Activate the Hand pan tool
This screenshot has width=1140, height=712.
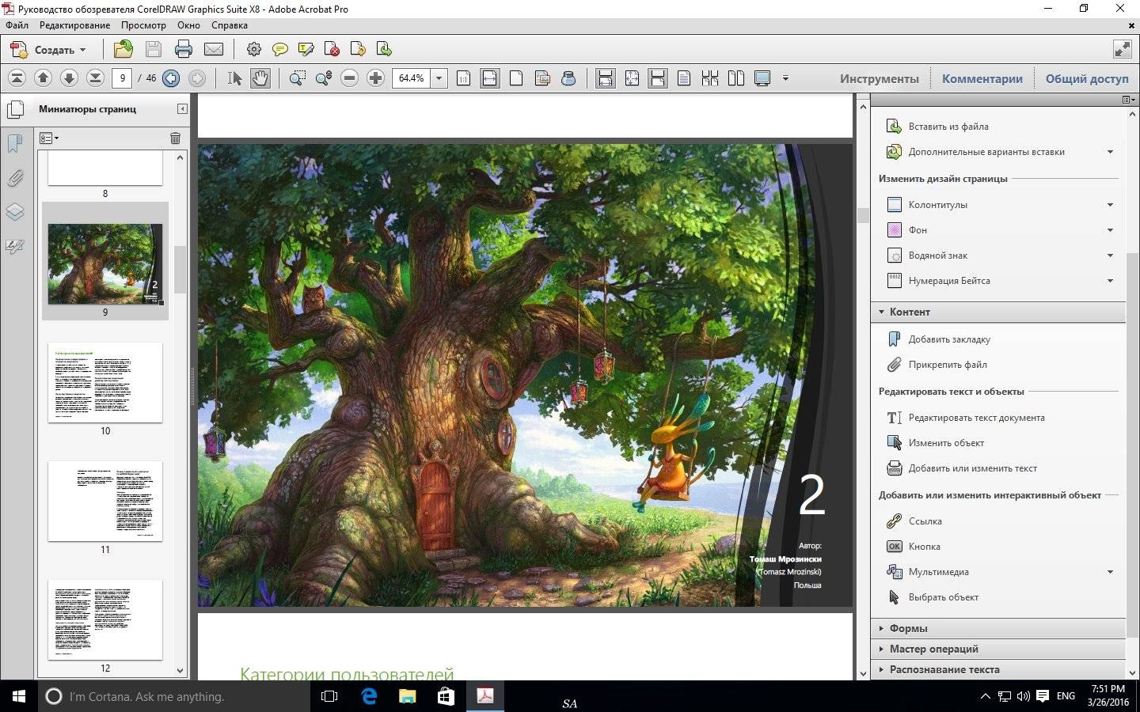pyautogui.click(x=260, y=78)
